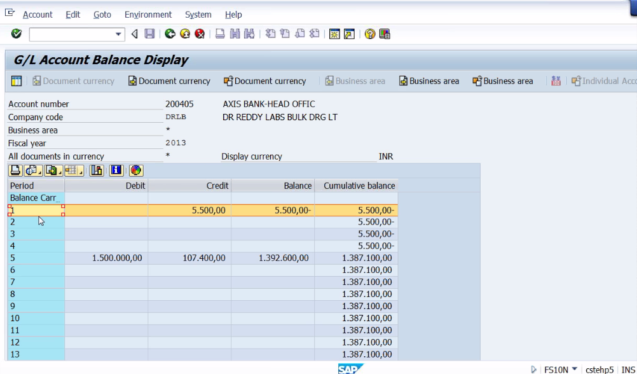
Task: Expand the status bar with the triangle icon
Action: 534,370
